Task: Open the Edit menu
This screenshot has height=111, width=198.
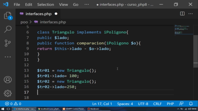Action: 28,5
